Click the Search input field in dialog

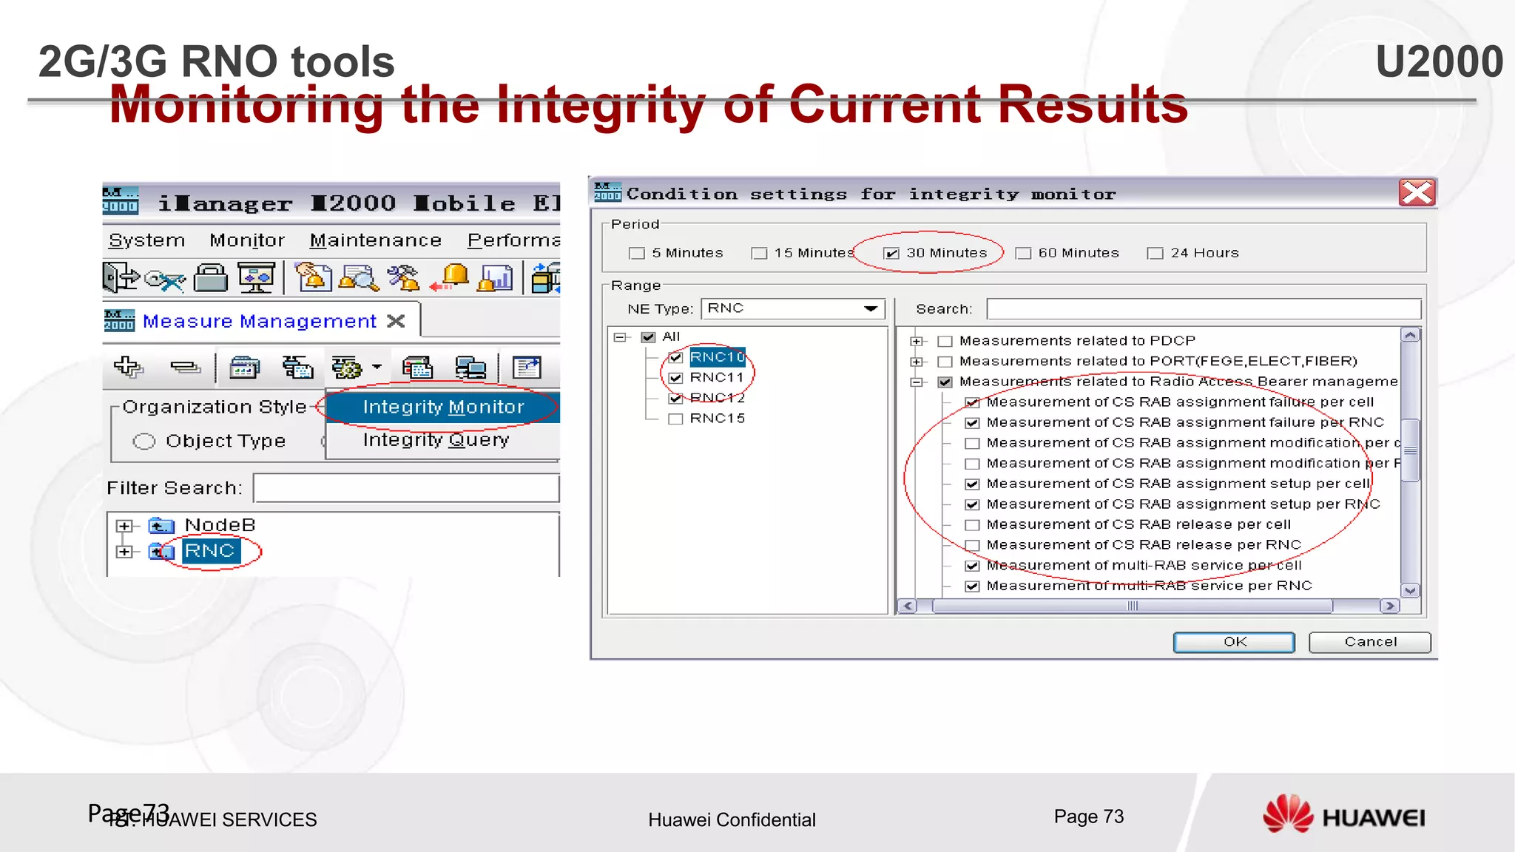[1204, 309]
